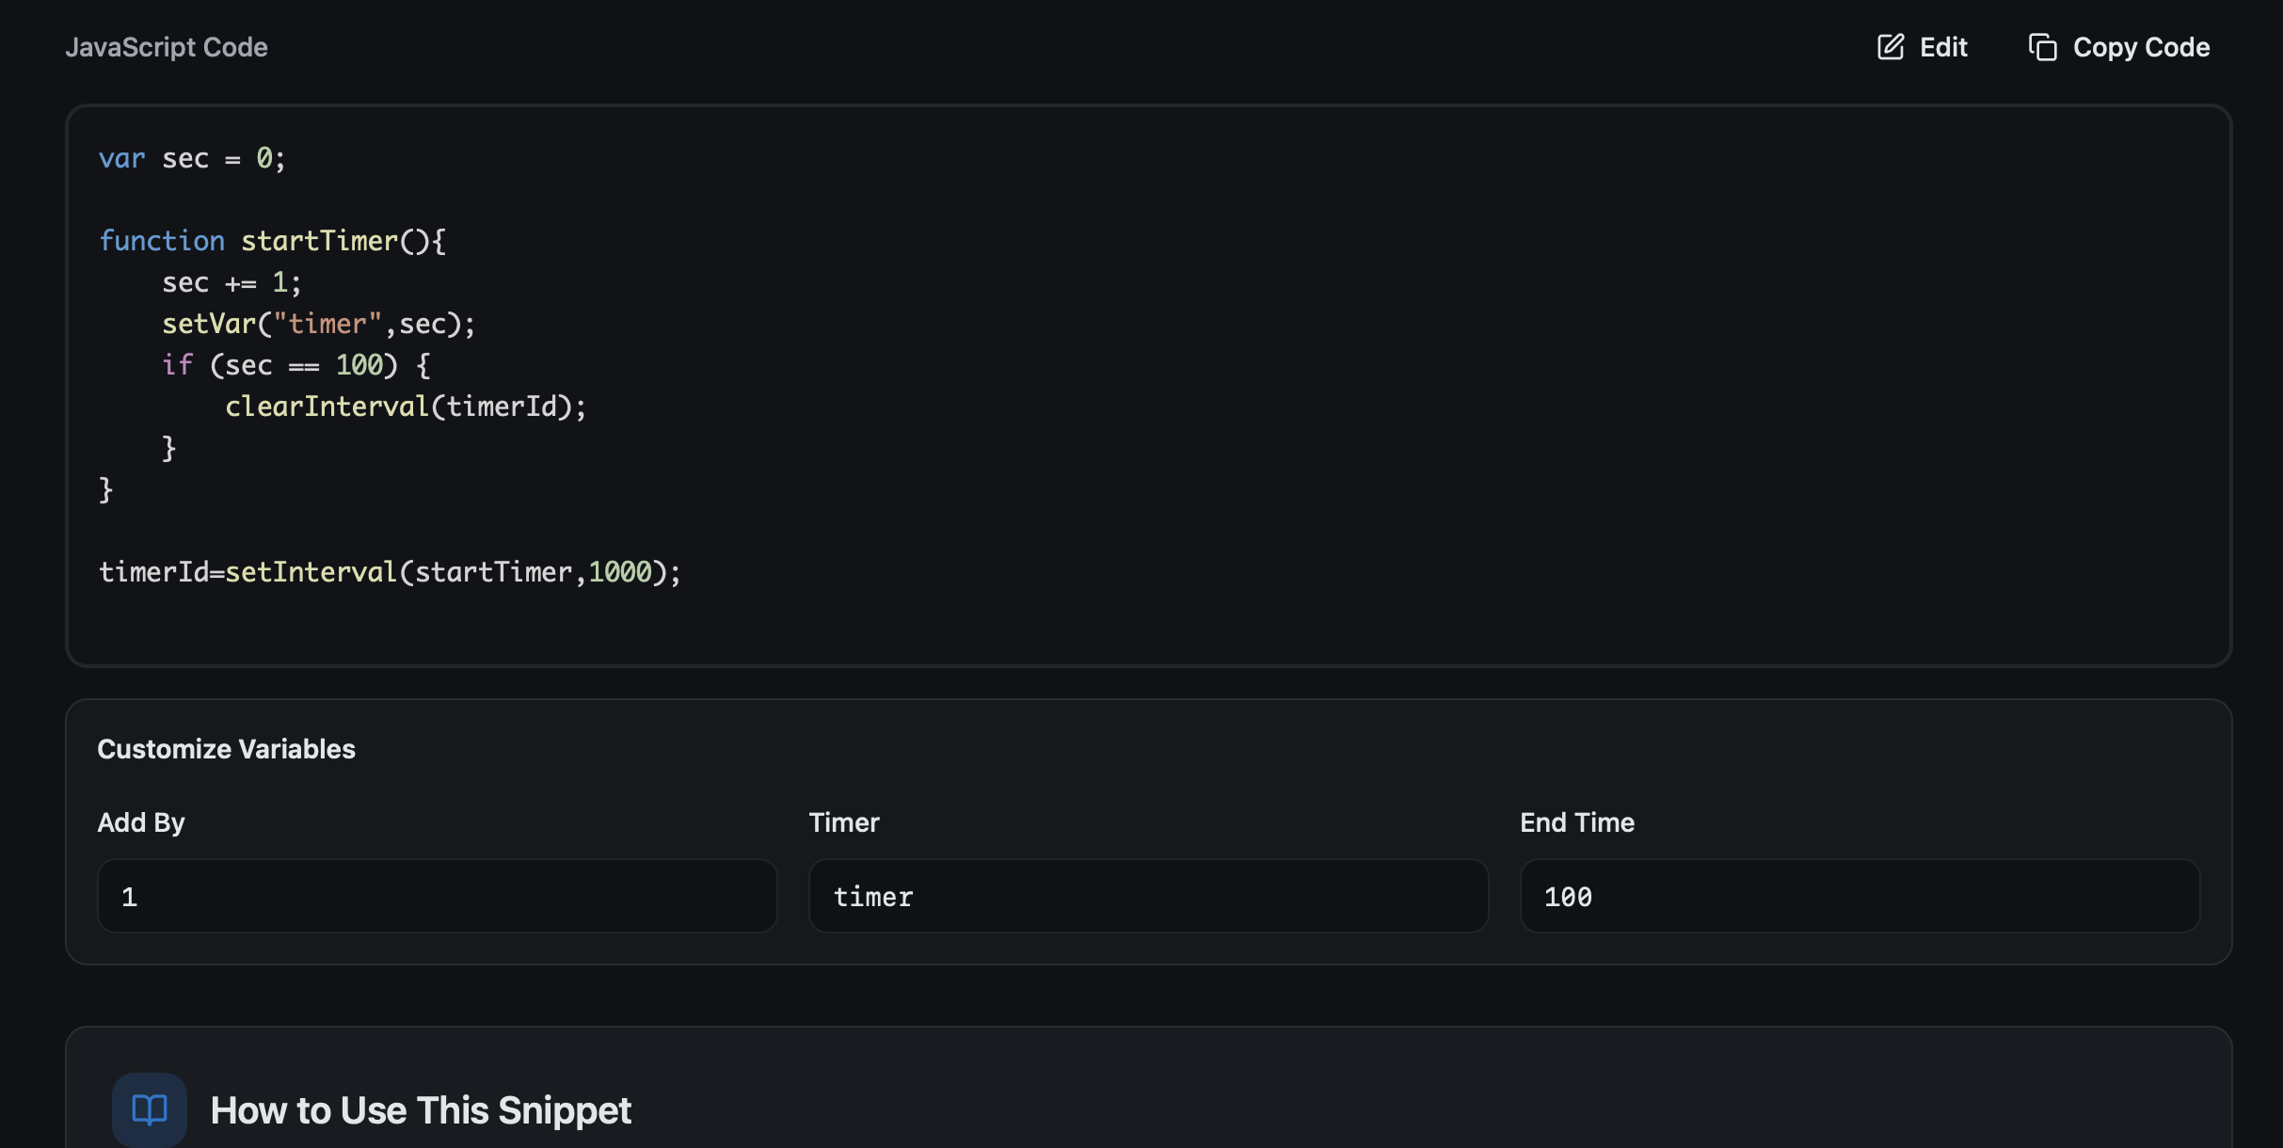2283x1148 pixels.
Task: Select the startTimer function name in the code
Action: [x=318, y=241]
